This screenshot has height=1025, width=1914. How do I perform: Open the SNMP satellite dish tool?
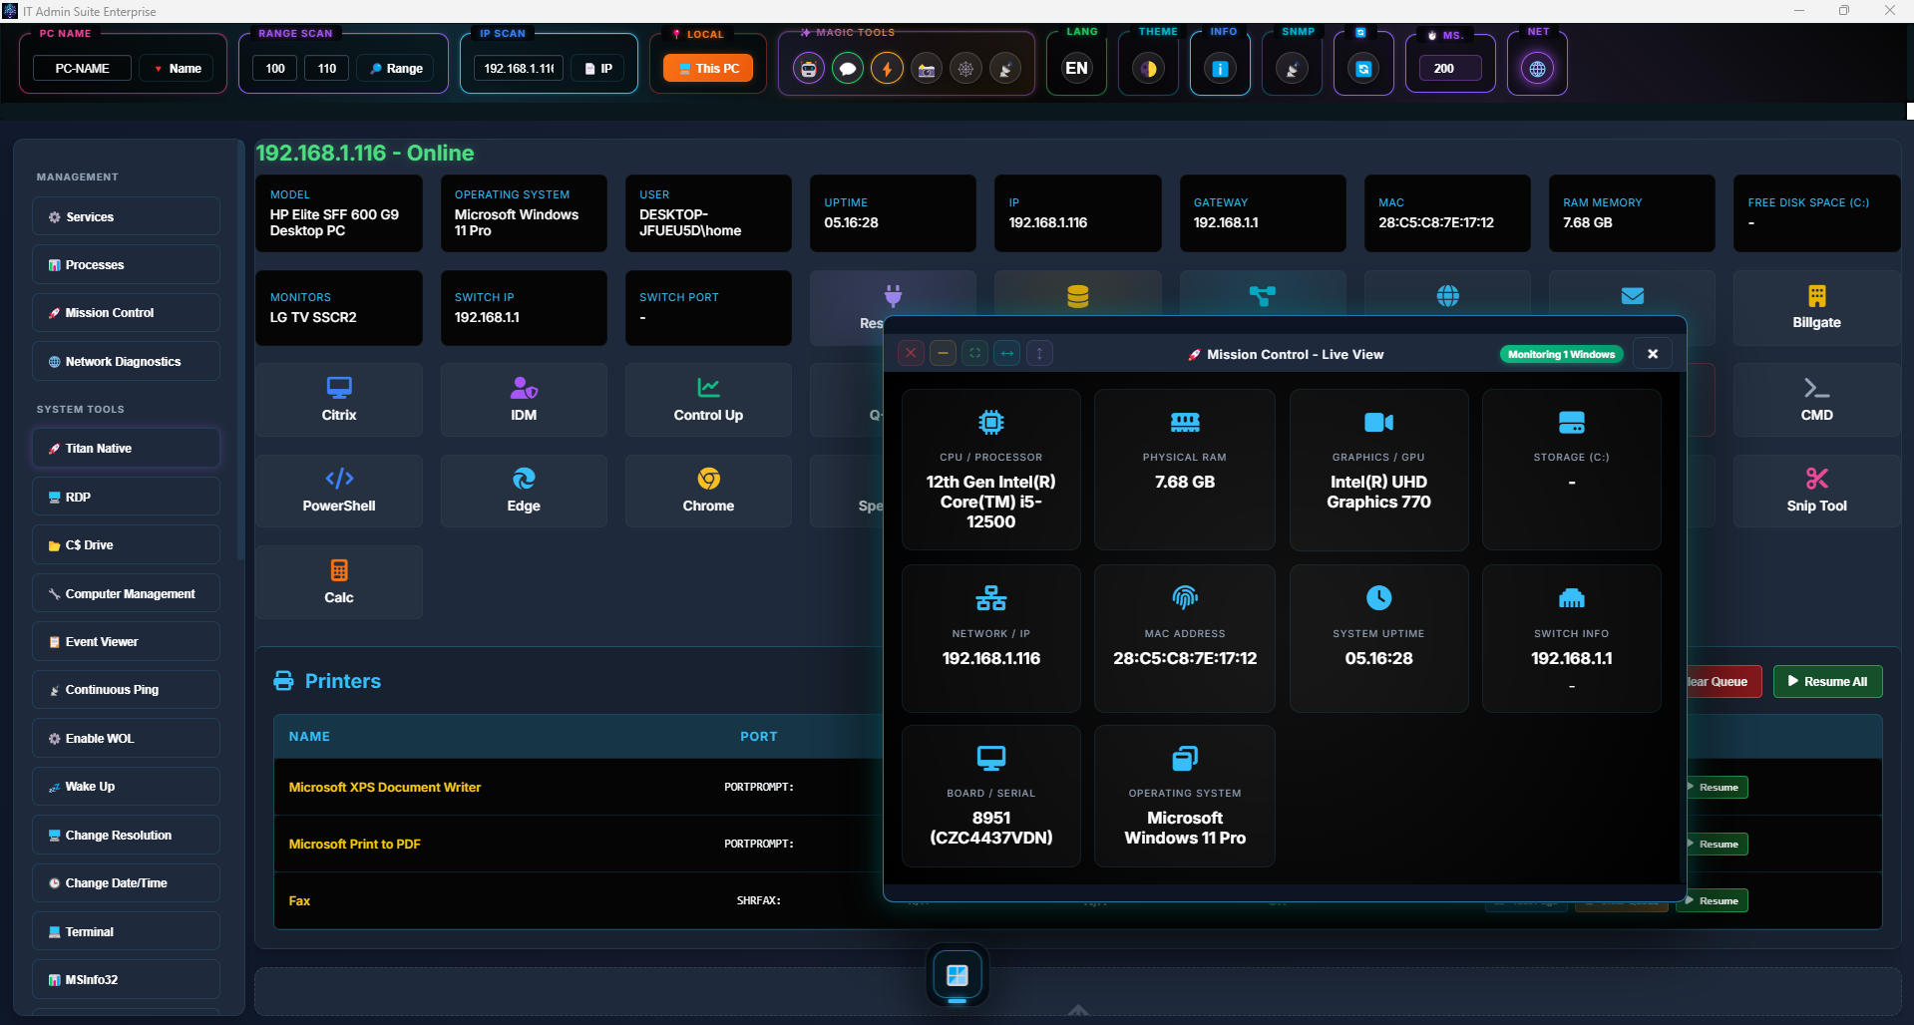1292,69
